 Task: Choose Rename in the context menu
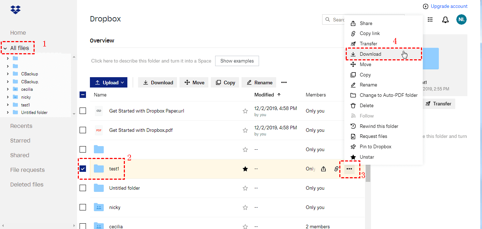coord(384,85)
